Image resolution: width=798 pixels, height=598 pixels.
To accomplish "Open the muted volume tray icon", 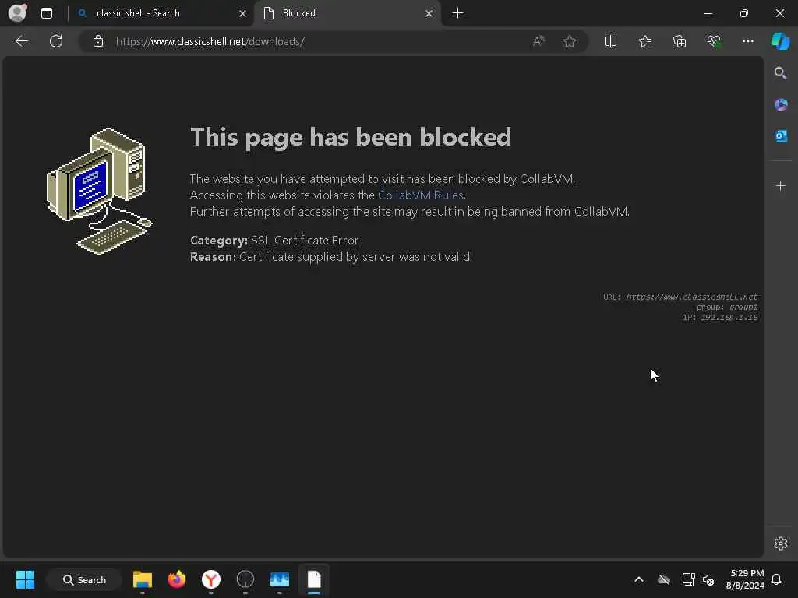I will click(708, 579).
